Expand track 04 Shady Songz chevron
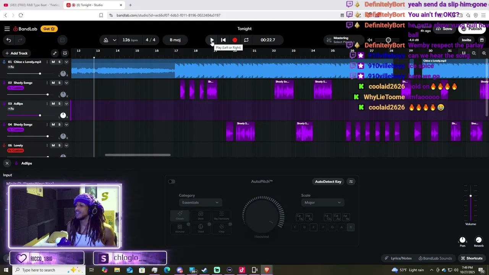The width and height of the screenshot is (489, 275). [x=66, y=125]
